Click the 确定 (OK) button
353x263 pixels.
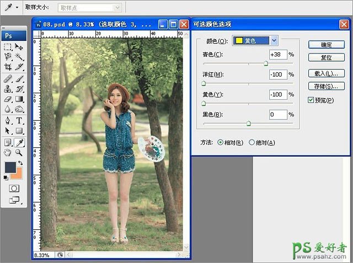326,45
